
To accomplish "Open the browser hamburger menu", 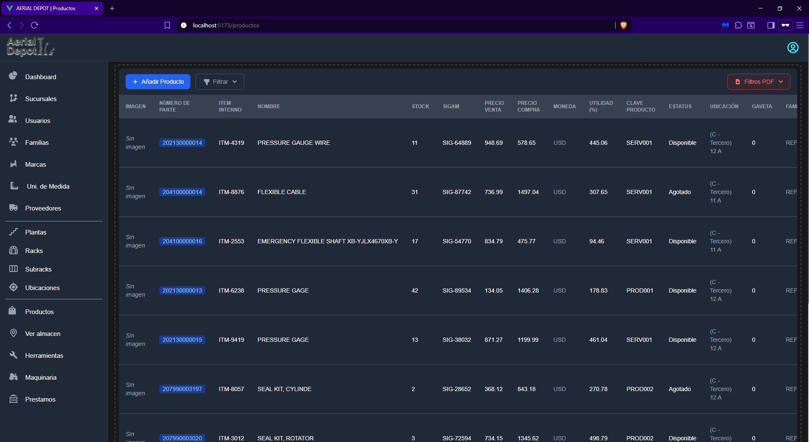I will tap(800, 25).
